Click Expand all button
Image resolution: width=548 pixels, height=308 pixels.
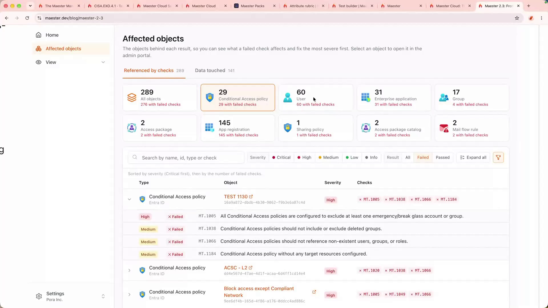[x=473, y=157]
